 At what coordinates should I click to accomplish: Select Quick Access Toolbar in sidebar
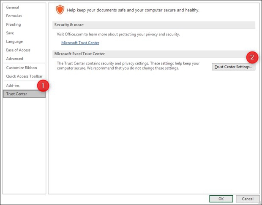click(24, 76)
